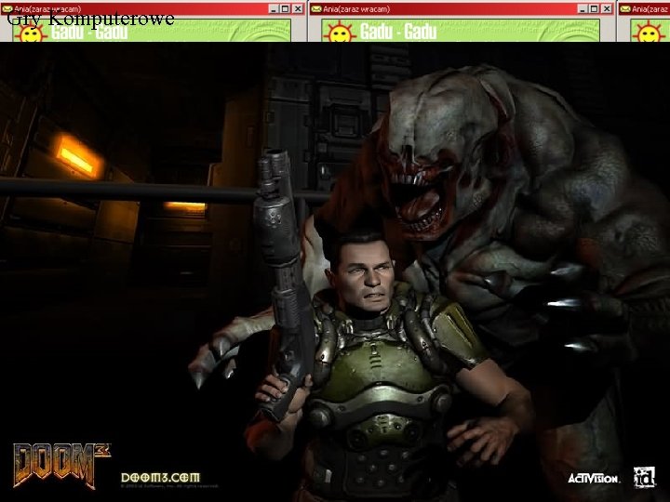The height and width of the screenshot is (502, 670).
Task: Close the middle Ania(zaraz wracam) Gadu-Gadu window
Action: tap(607, 8)
